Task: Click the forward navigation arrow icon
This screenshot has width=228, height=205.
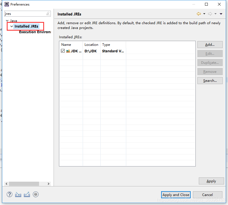Action: [x=210, y=14]
